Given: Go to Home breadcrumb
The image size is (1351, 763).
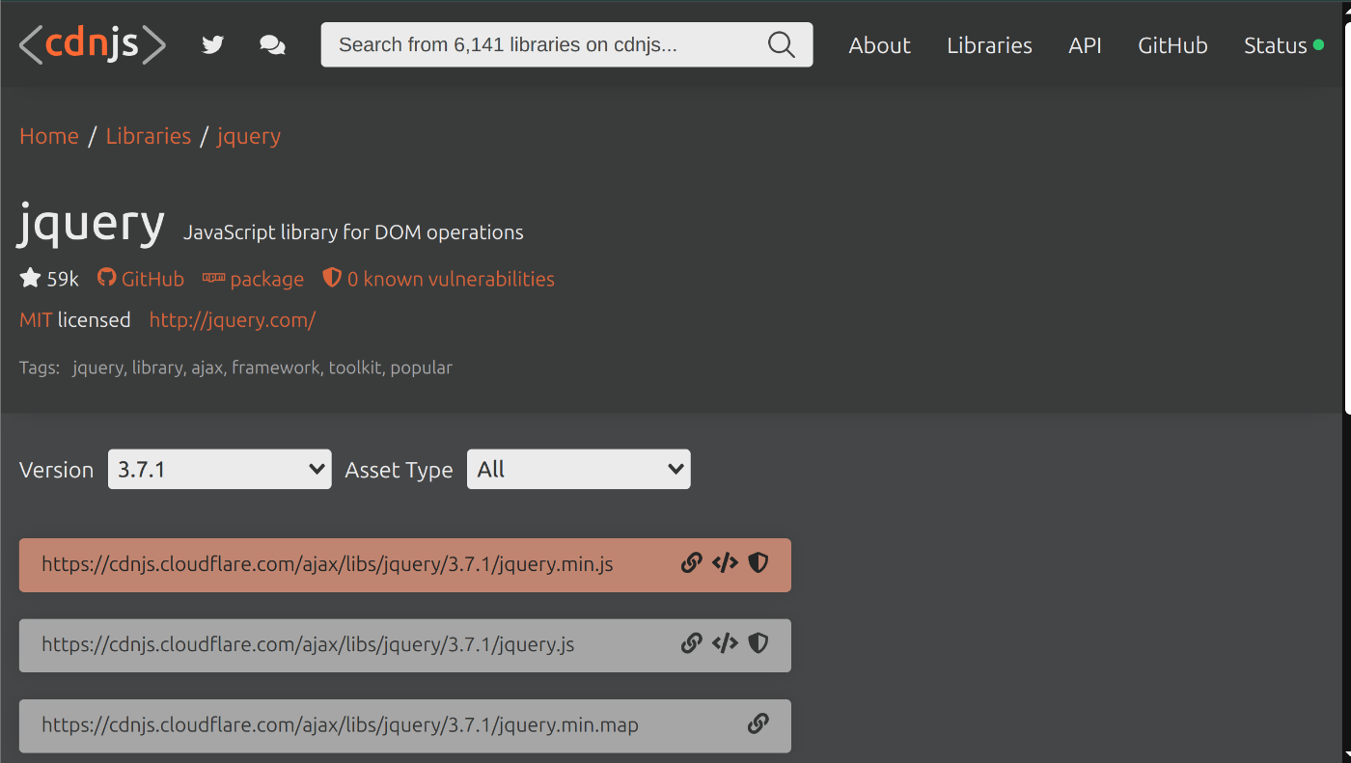Looking at the screenshot, I should 49,136.
